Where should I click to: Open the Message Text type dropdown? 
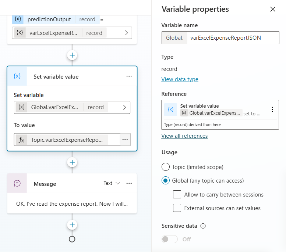[112, 183]
